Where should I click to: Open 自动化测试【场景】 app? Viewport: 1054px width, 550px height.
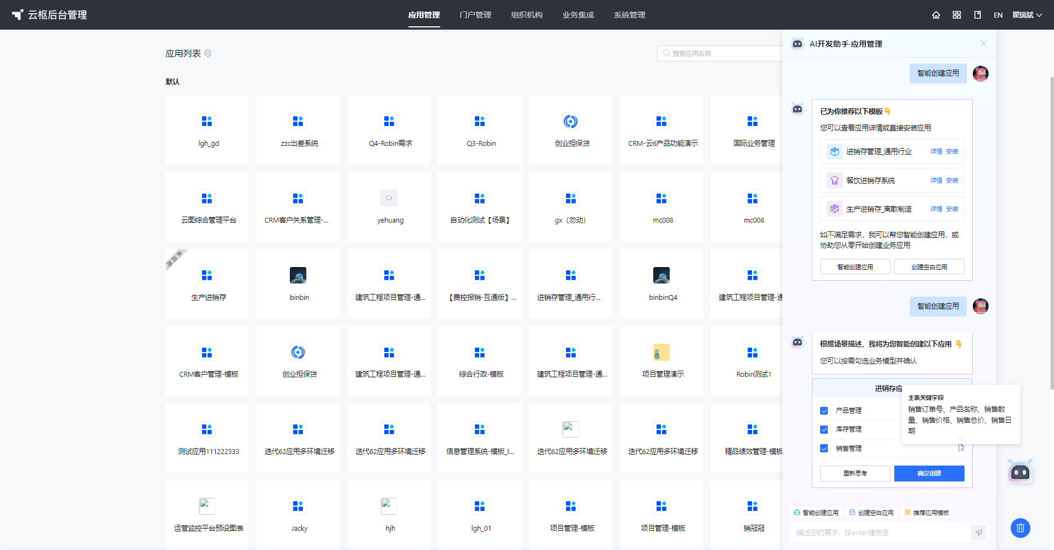(480, 207)
